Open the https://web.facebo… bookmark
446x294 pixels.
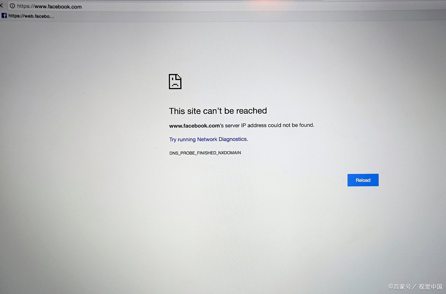(x=28, y=16)
